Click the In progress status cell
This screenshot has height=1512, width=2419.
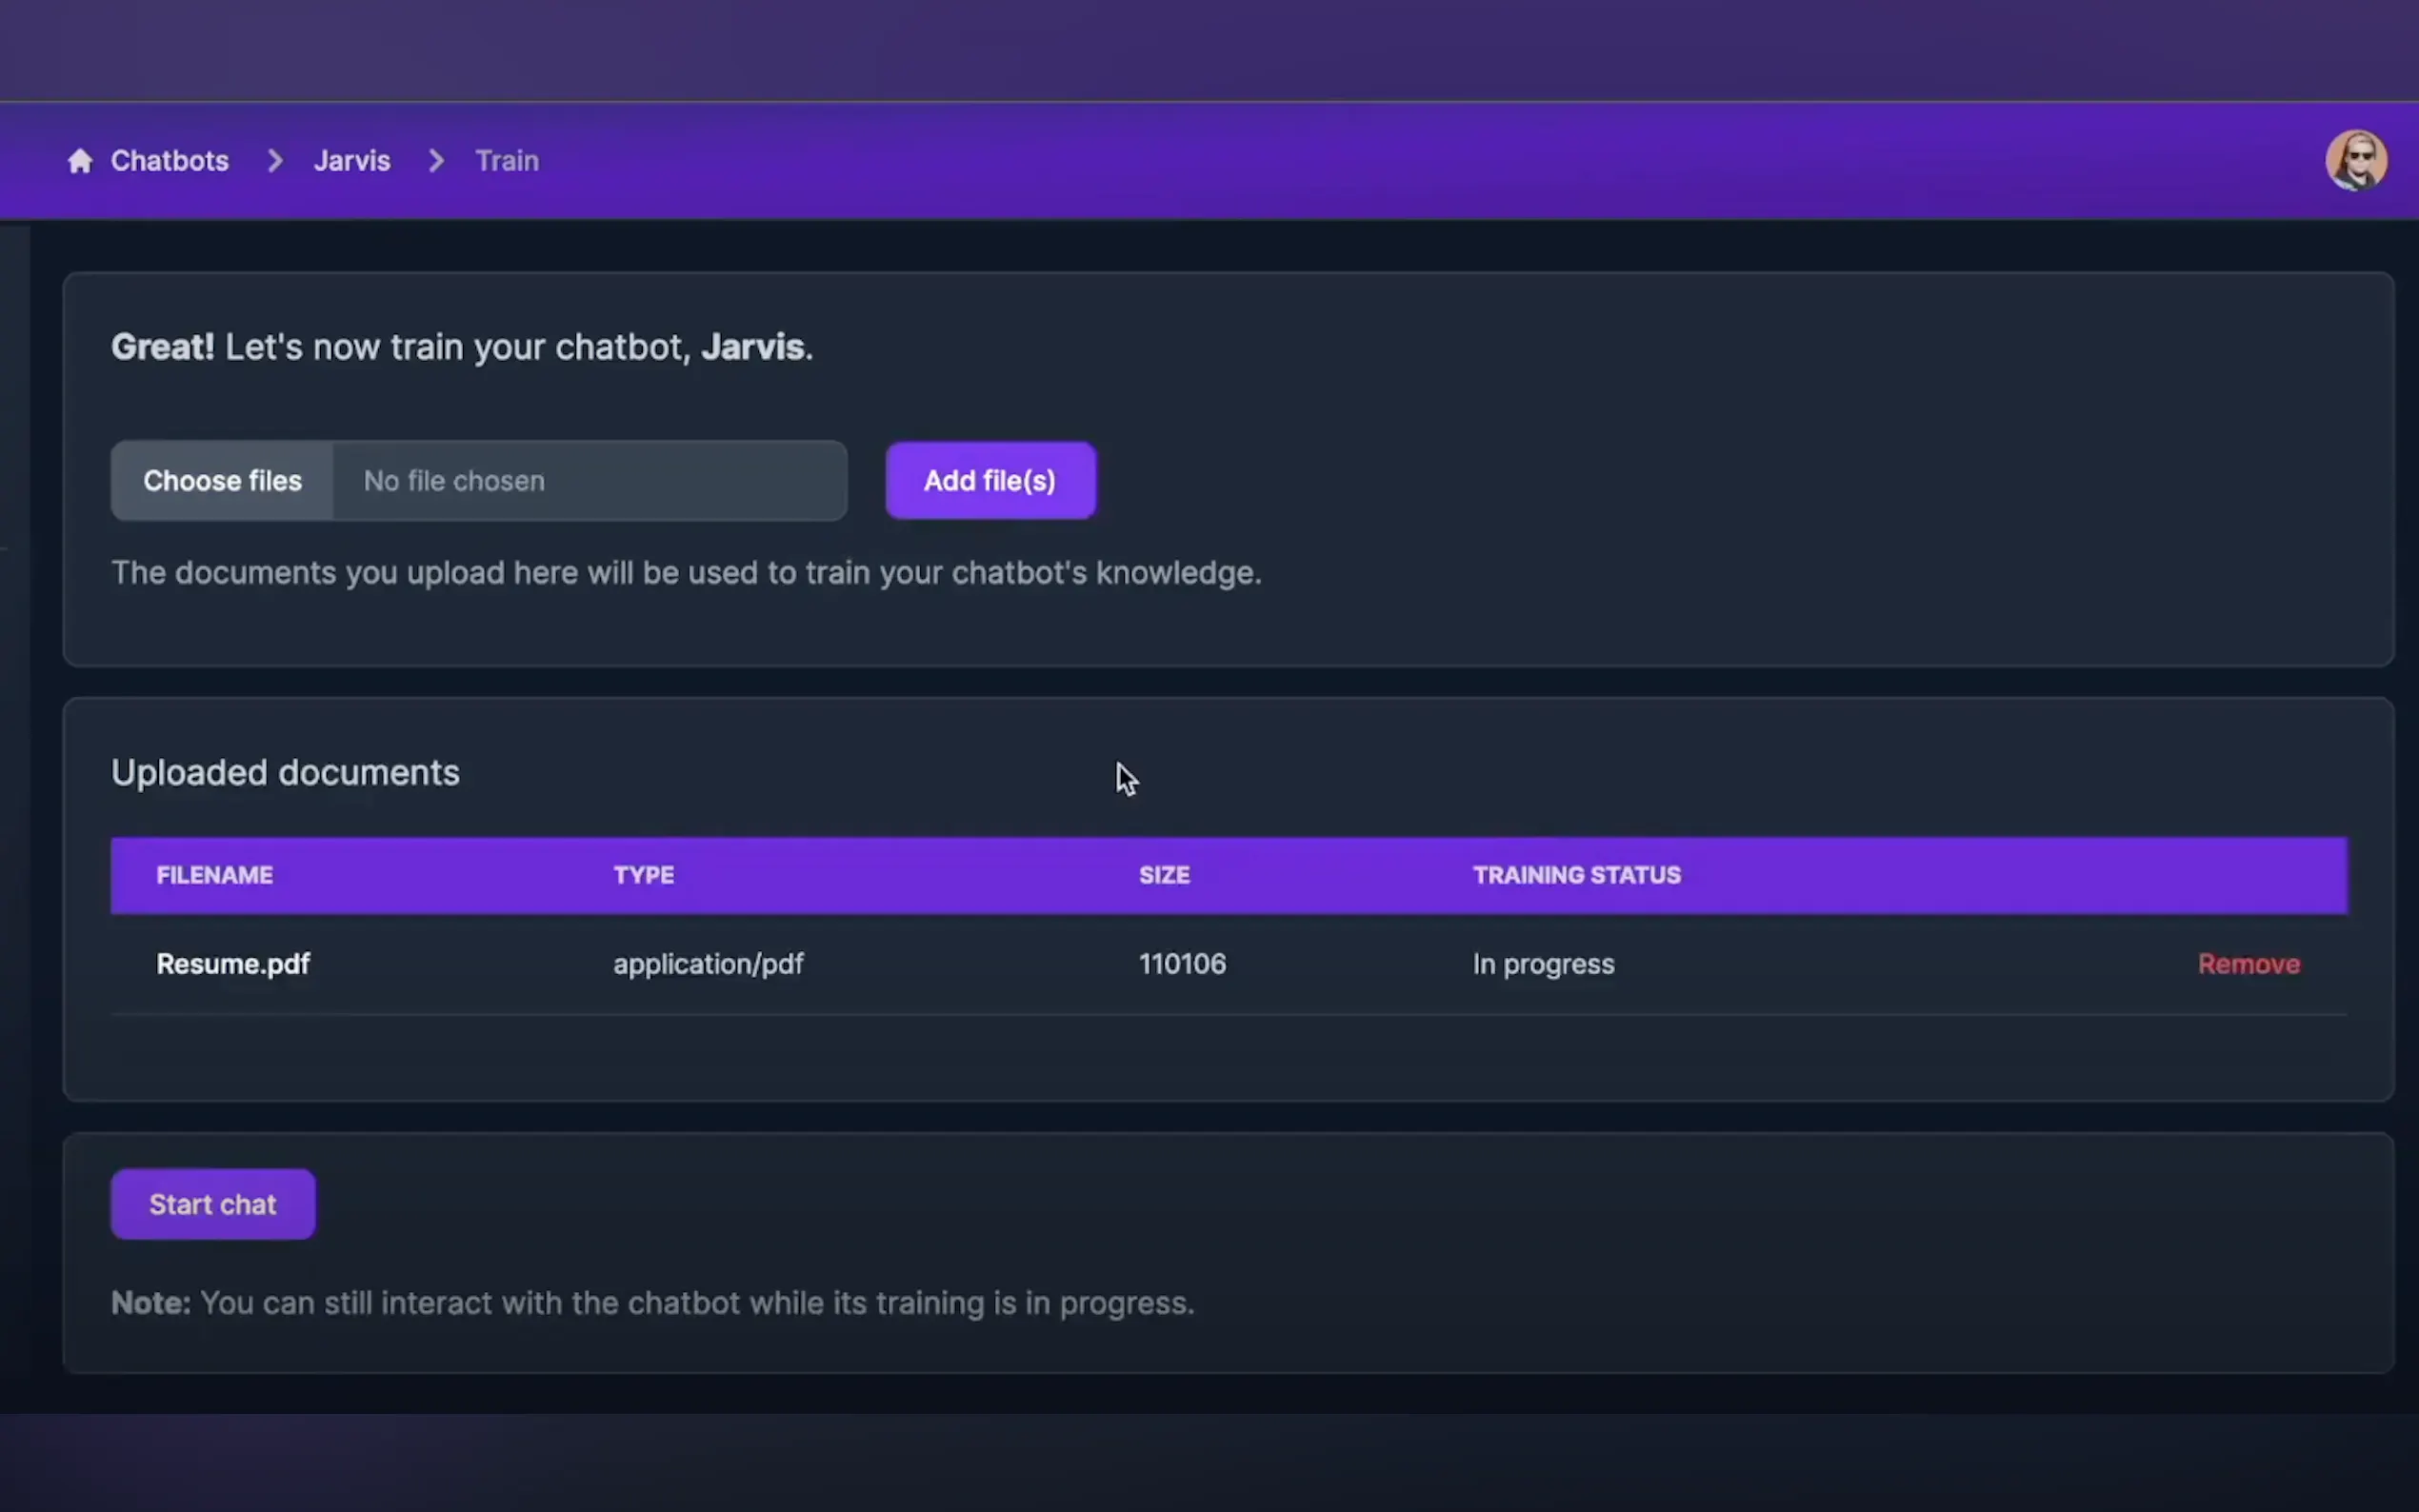click(x=1542, y=964)
